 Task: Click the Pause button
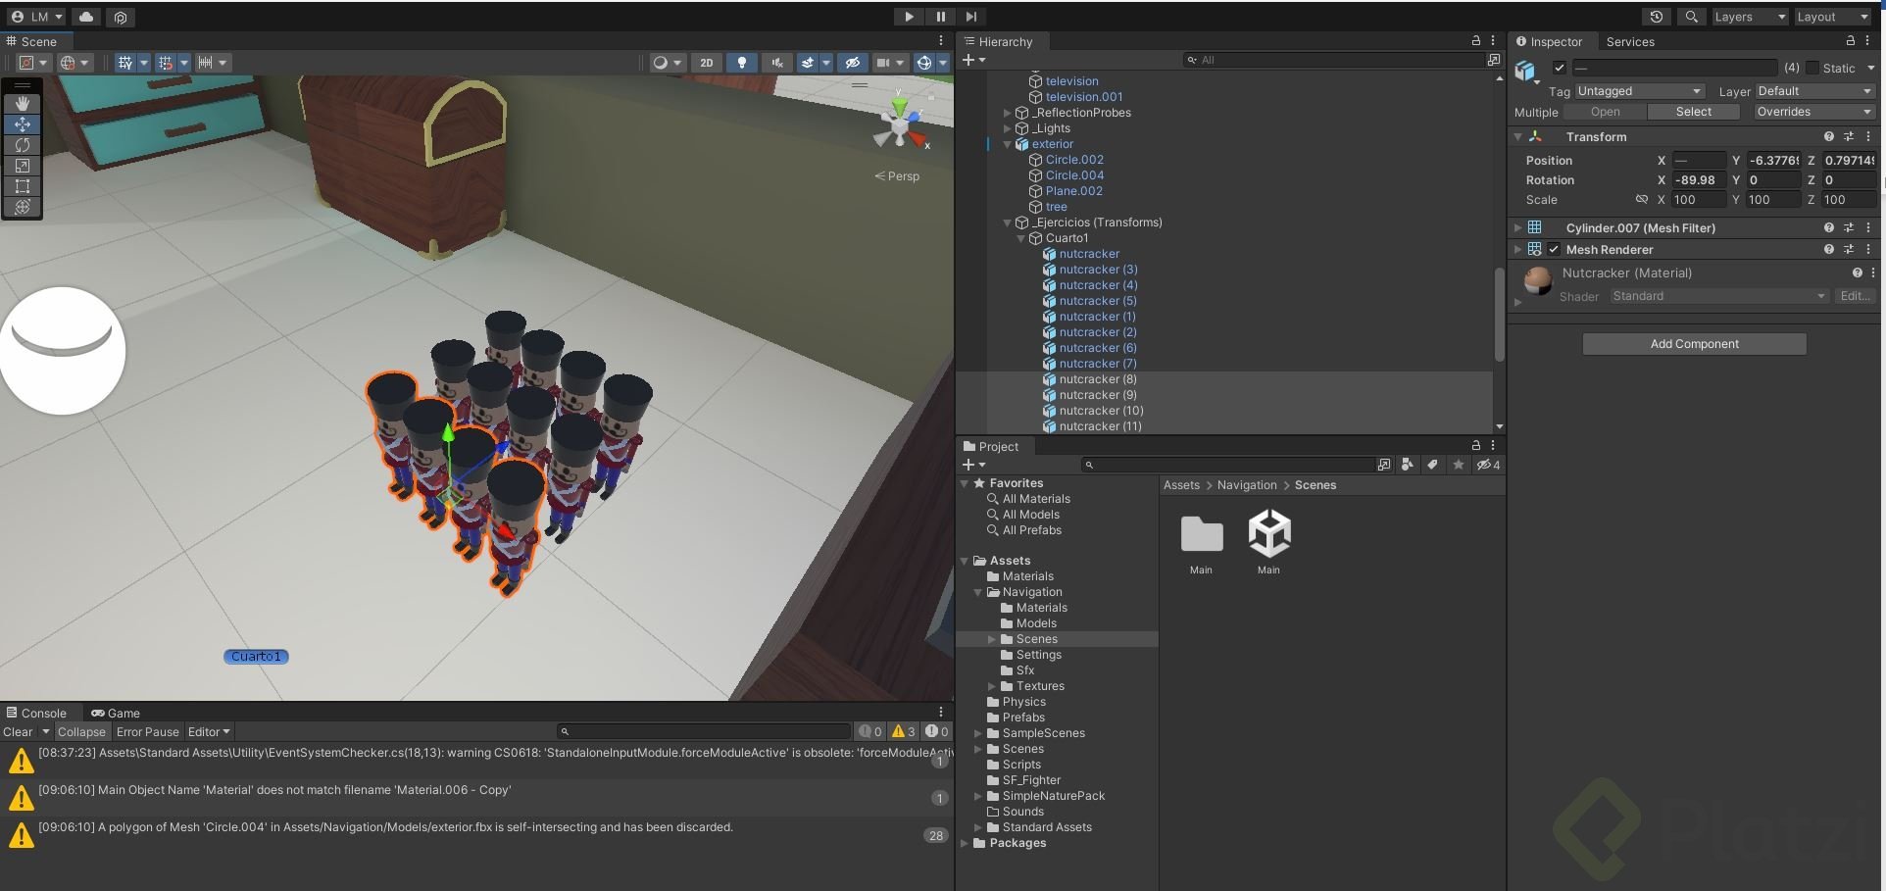(940, 17)
